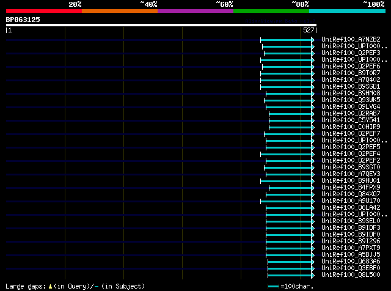391x291 pixels.
Task: Select hit label UniRef100_A7QEV3
Action: pos(351,174)
